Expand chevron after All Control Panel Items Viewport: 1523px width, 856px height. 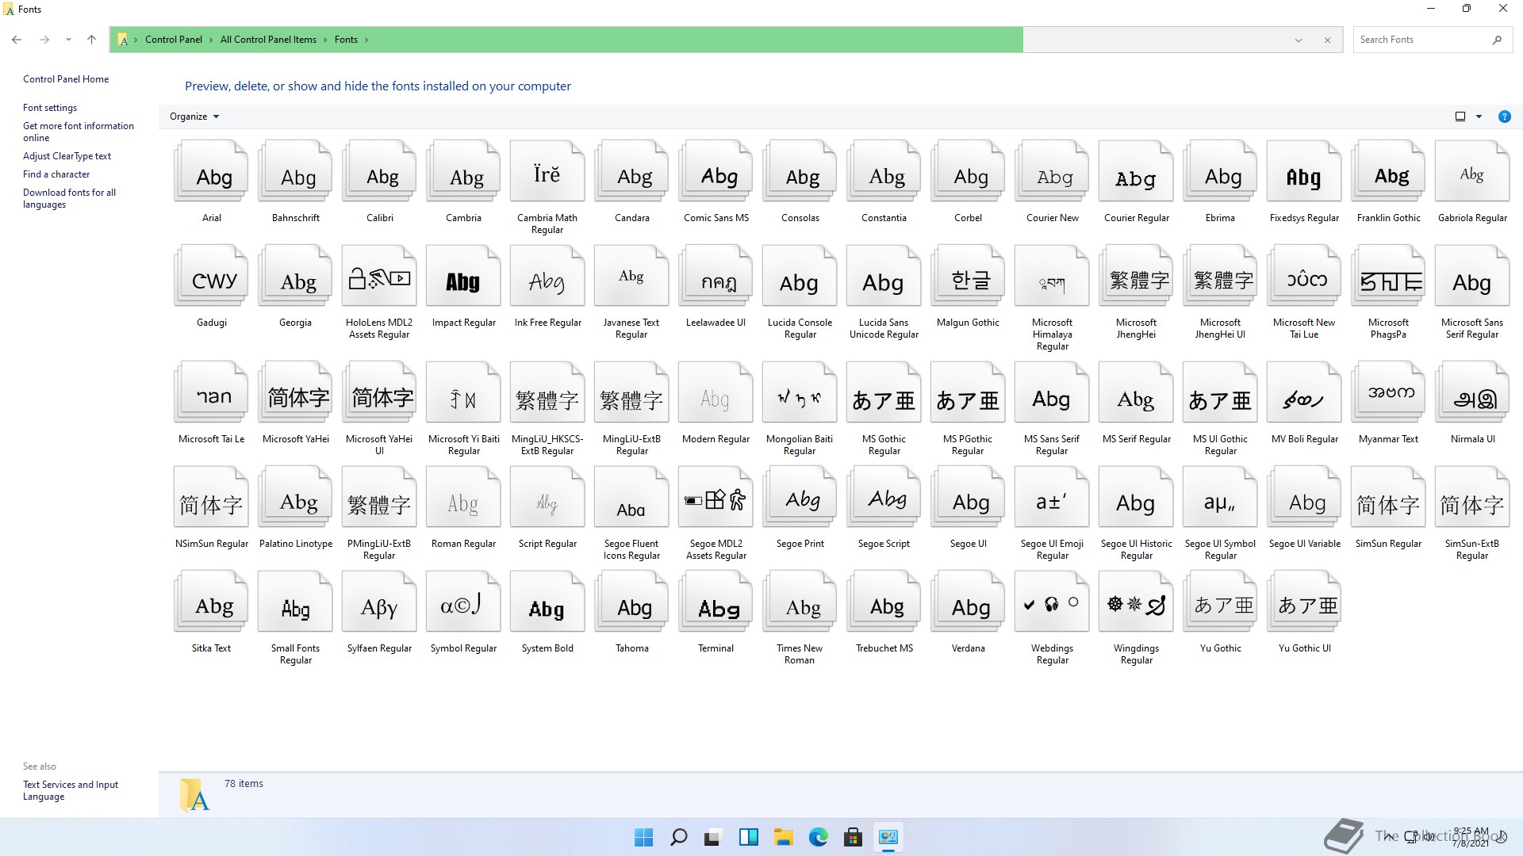(x=325, y=40)
